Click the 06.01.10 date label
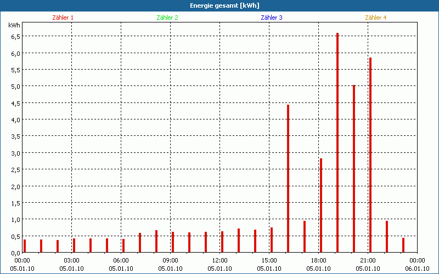The height and width of the screenshot is (274, 439). pos(417,269)
